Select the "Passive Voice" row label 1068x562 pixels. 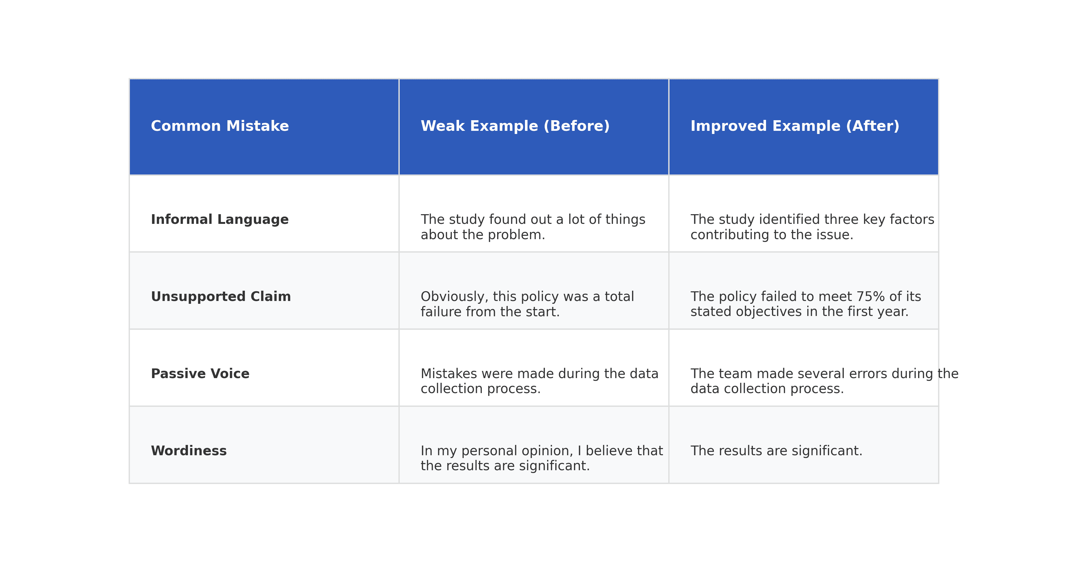coord(200,373)
